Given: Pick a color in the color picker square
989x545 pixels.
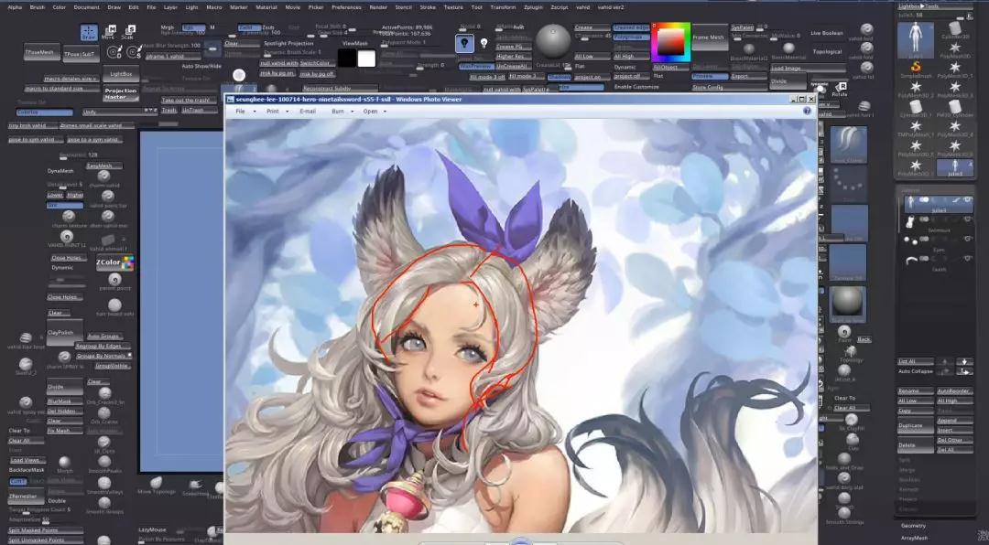Looking at the screenshot, I should click(x=671, y=42).
